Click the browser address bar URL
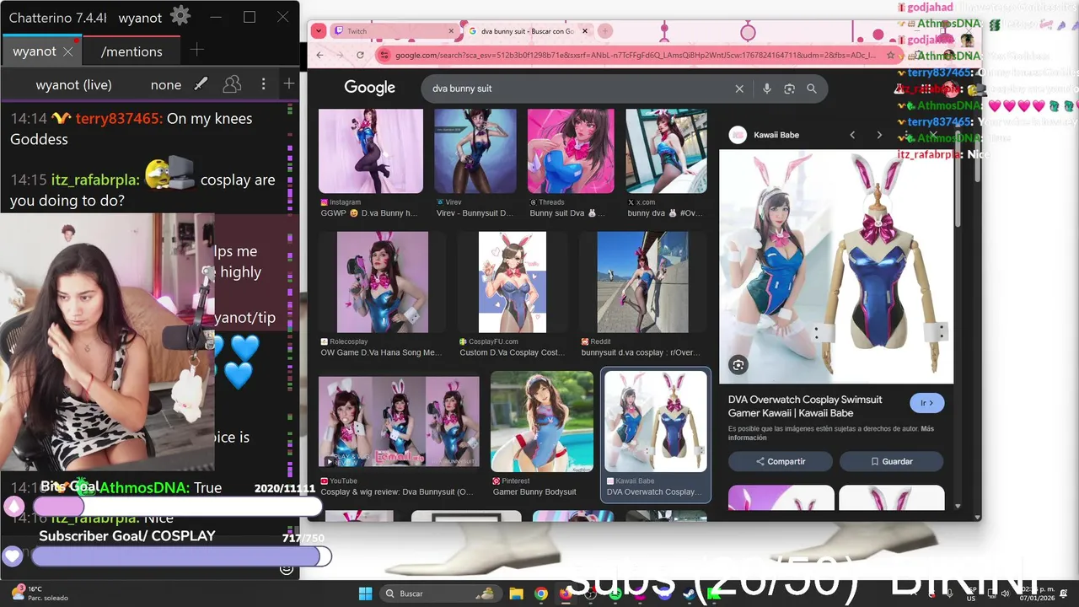 pos(636,55)
